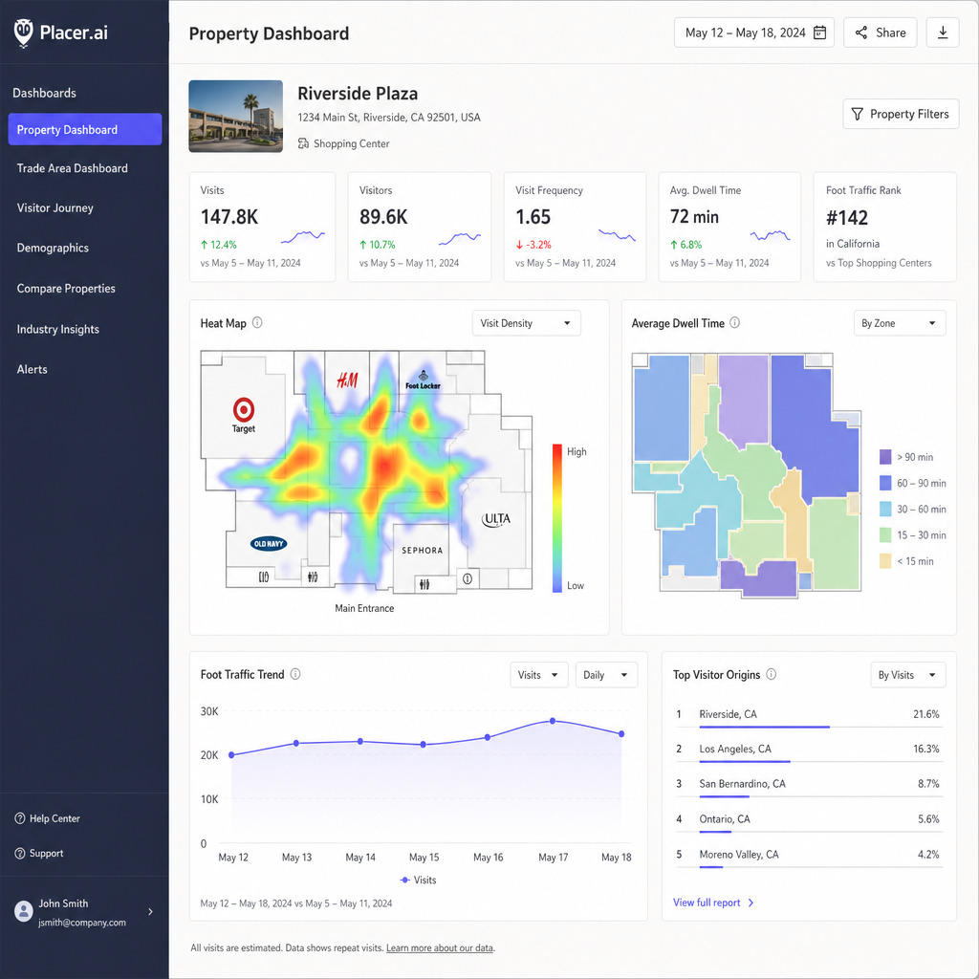
Task: Go to Trade Area Dashboard
Action: 73,168
